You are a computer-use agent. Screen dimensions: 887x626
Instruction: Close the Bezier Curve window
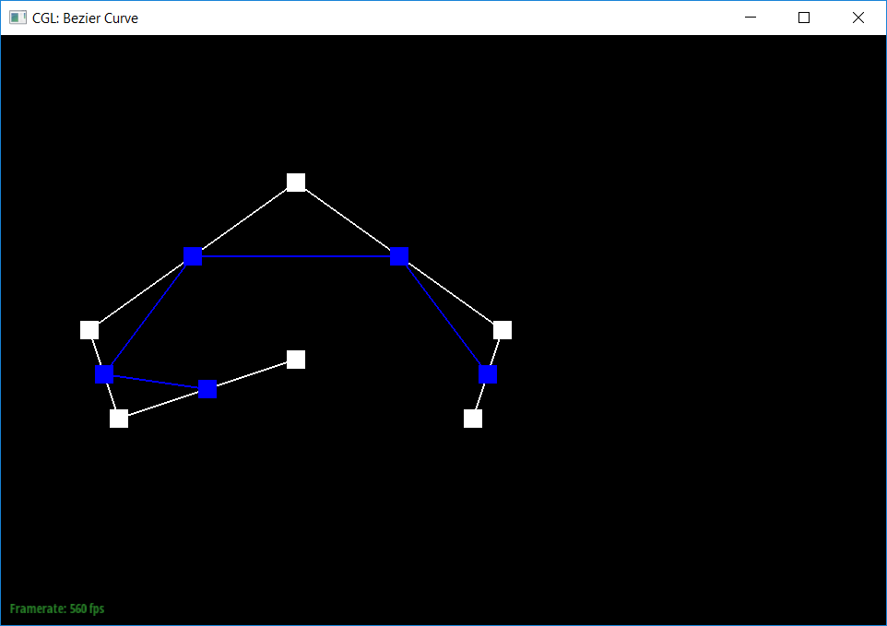[858, 18]
